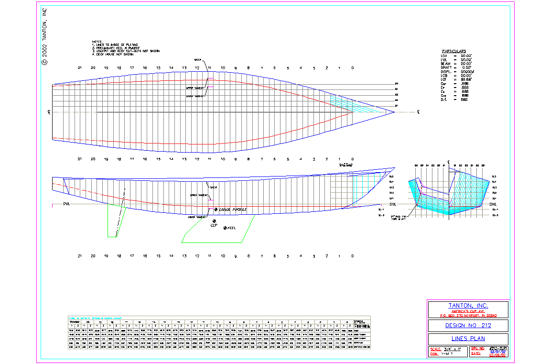This screenshot has width=550, height=364.
Task: Click note 1 Lines to inside of plating
Action: [x=115, y=45]
